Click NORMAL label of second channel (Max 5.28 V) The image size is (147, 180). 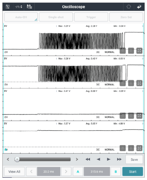pyautogui.click(x=110, y=85)
